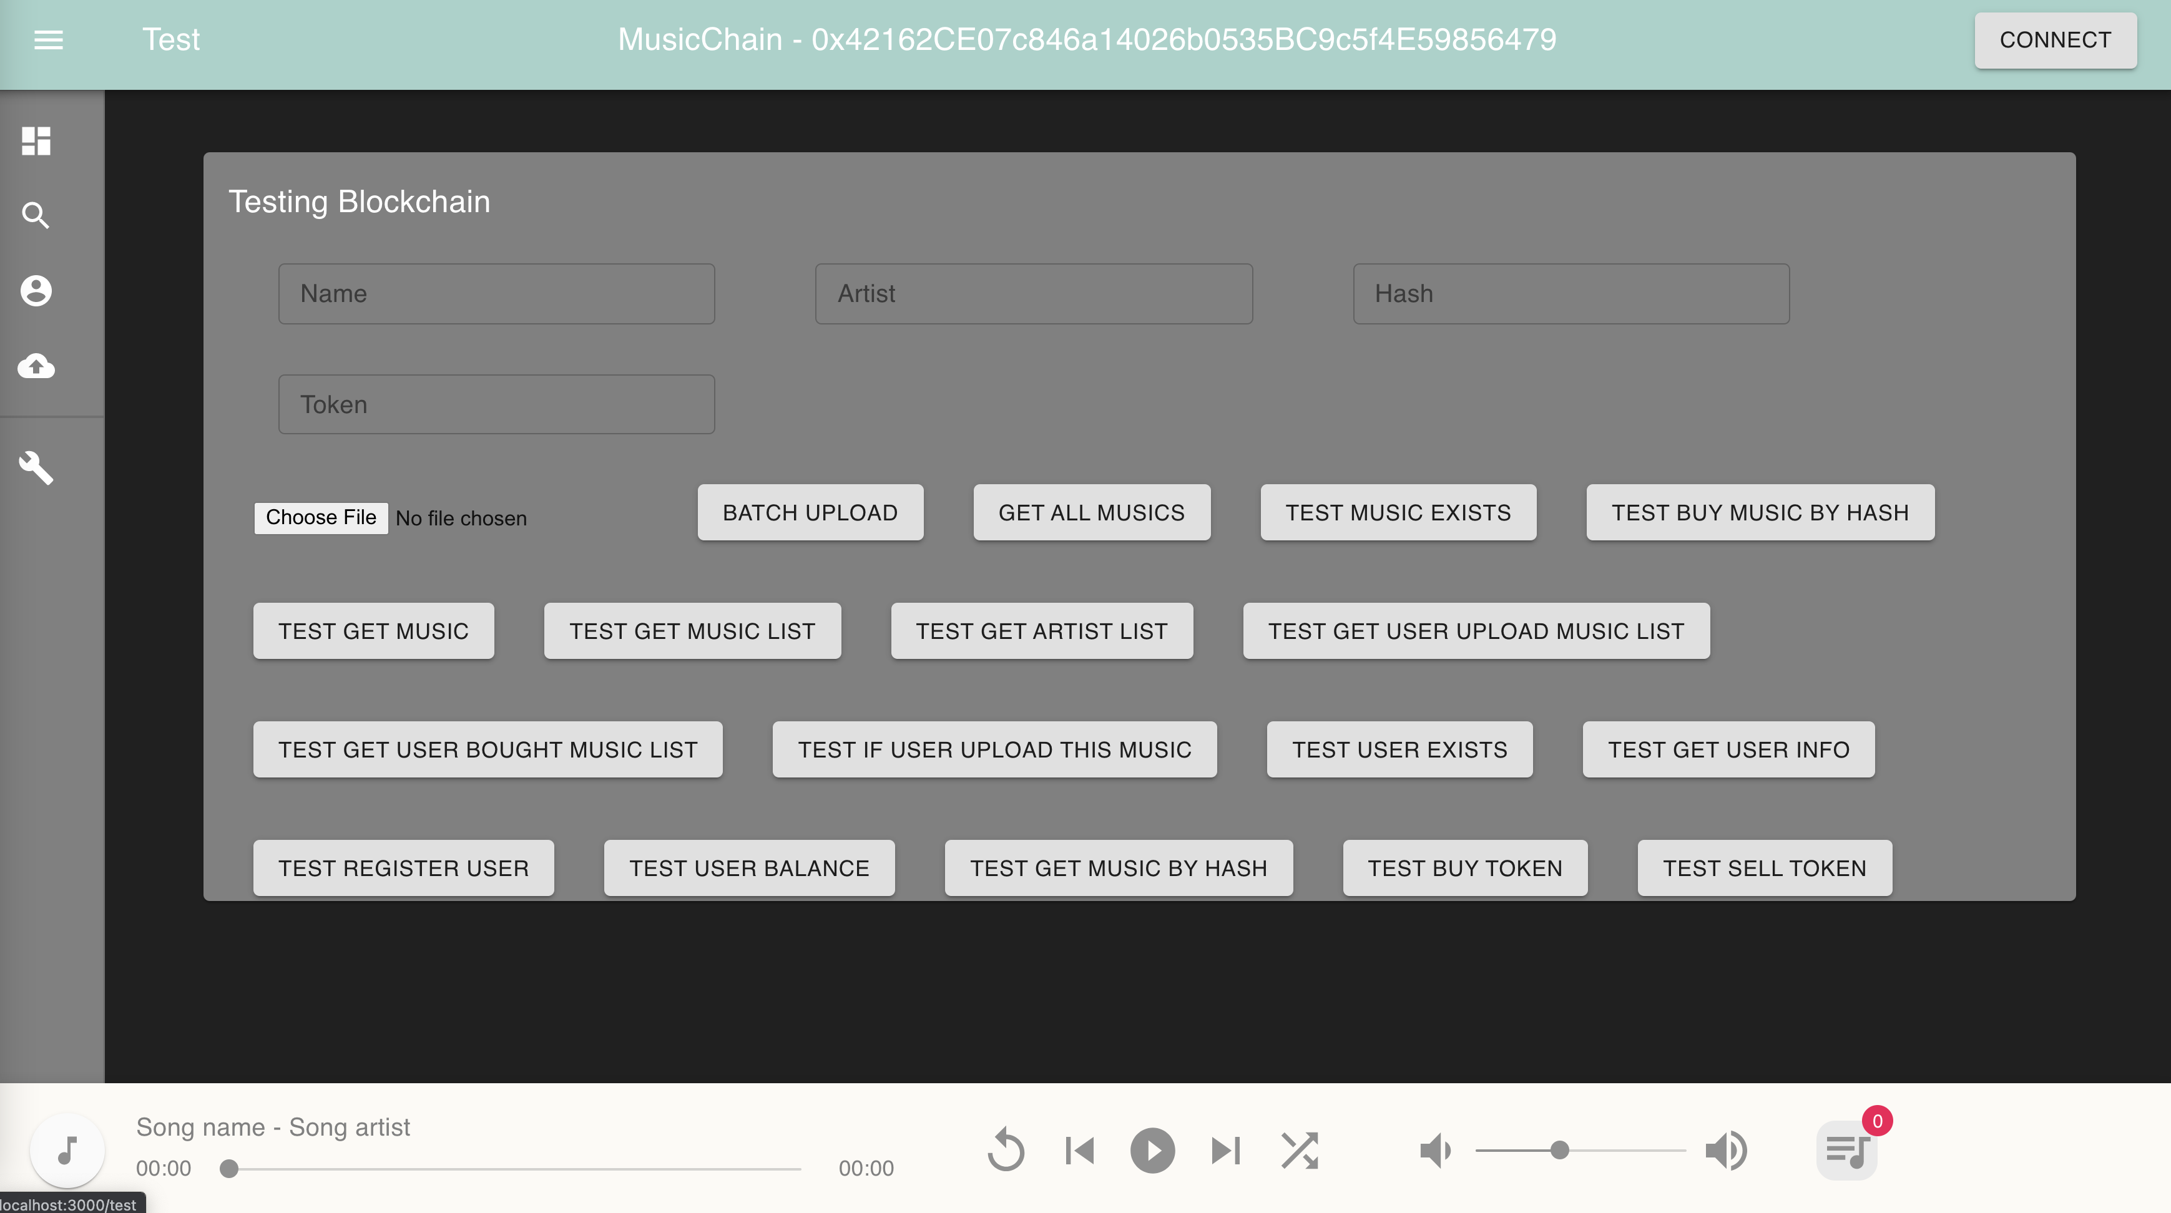
Task: Select the wrench test tools icon
Action: pos(36,467)
